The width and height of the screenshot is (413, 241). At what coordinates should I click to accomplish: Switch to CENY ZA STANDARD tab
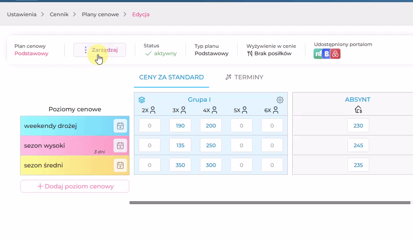coord(171,77)
